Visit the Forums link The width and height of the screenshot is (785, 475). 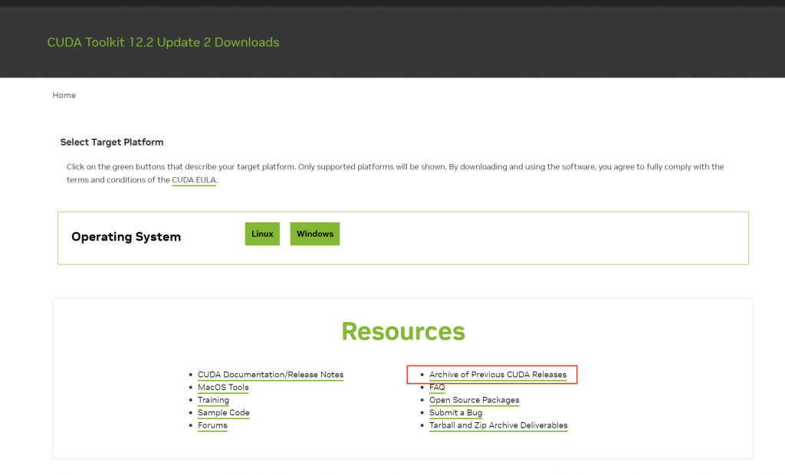click(212, 425)
